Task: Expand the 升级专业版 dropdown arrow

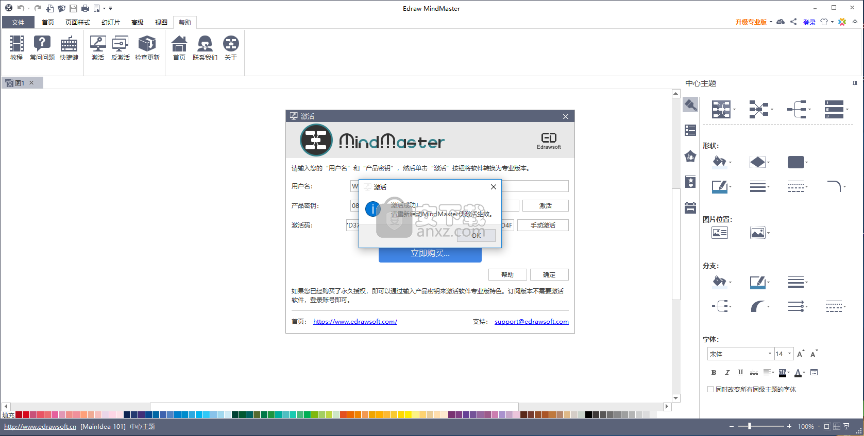Action: pyautogui.click(x=771, y=22)
